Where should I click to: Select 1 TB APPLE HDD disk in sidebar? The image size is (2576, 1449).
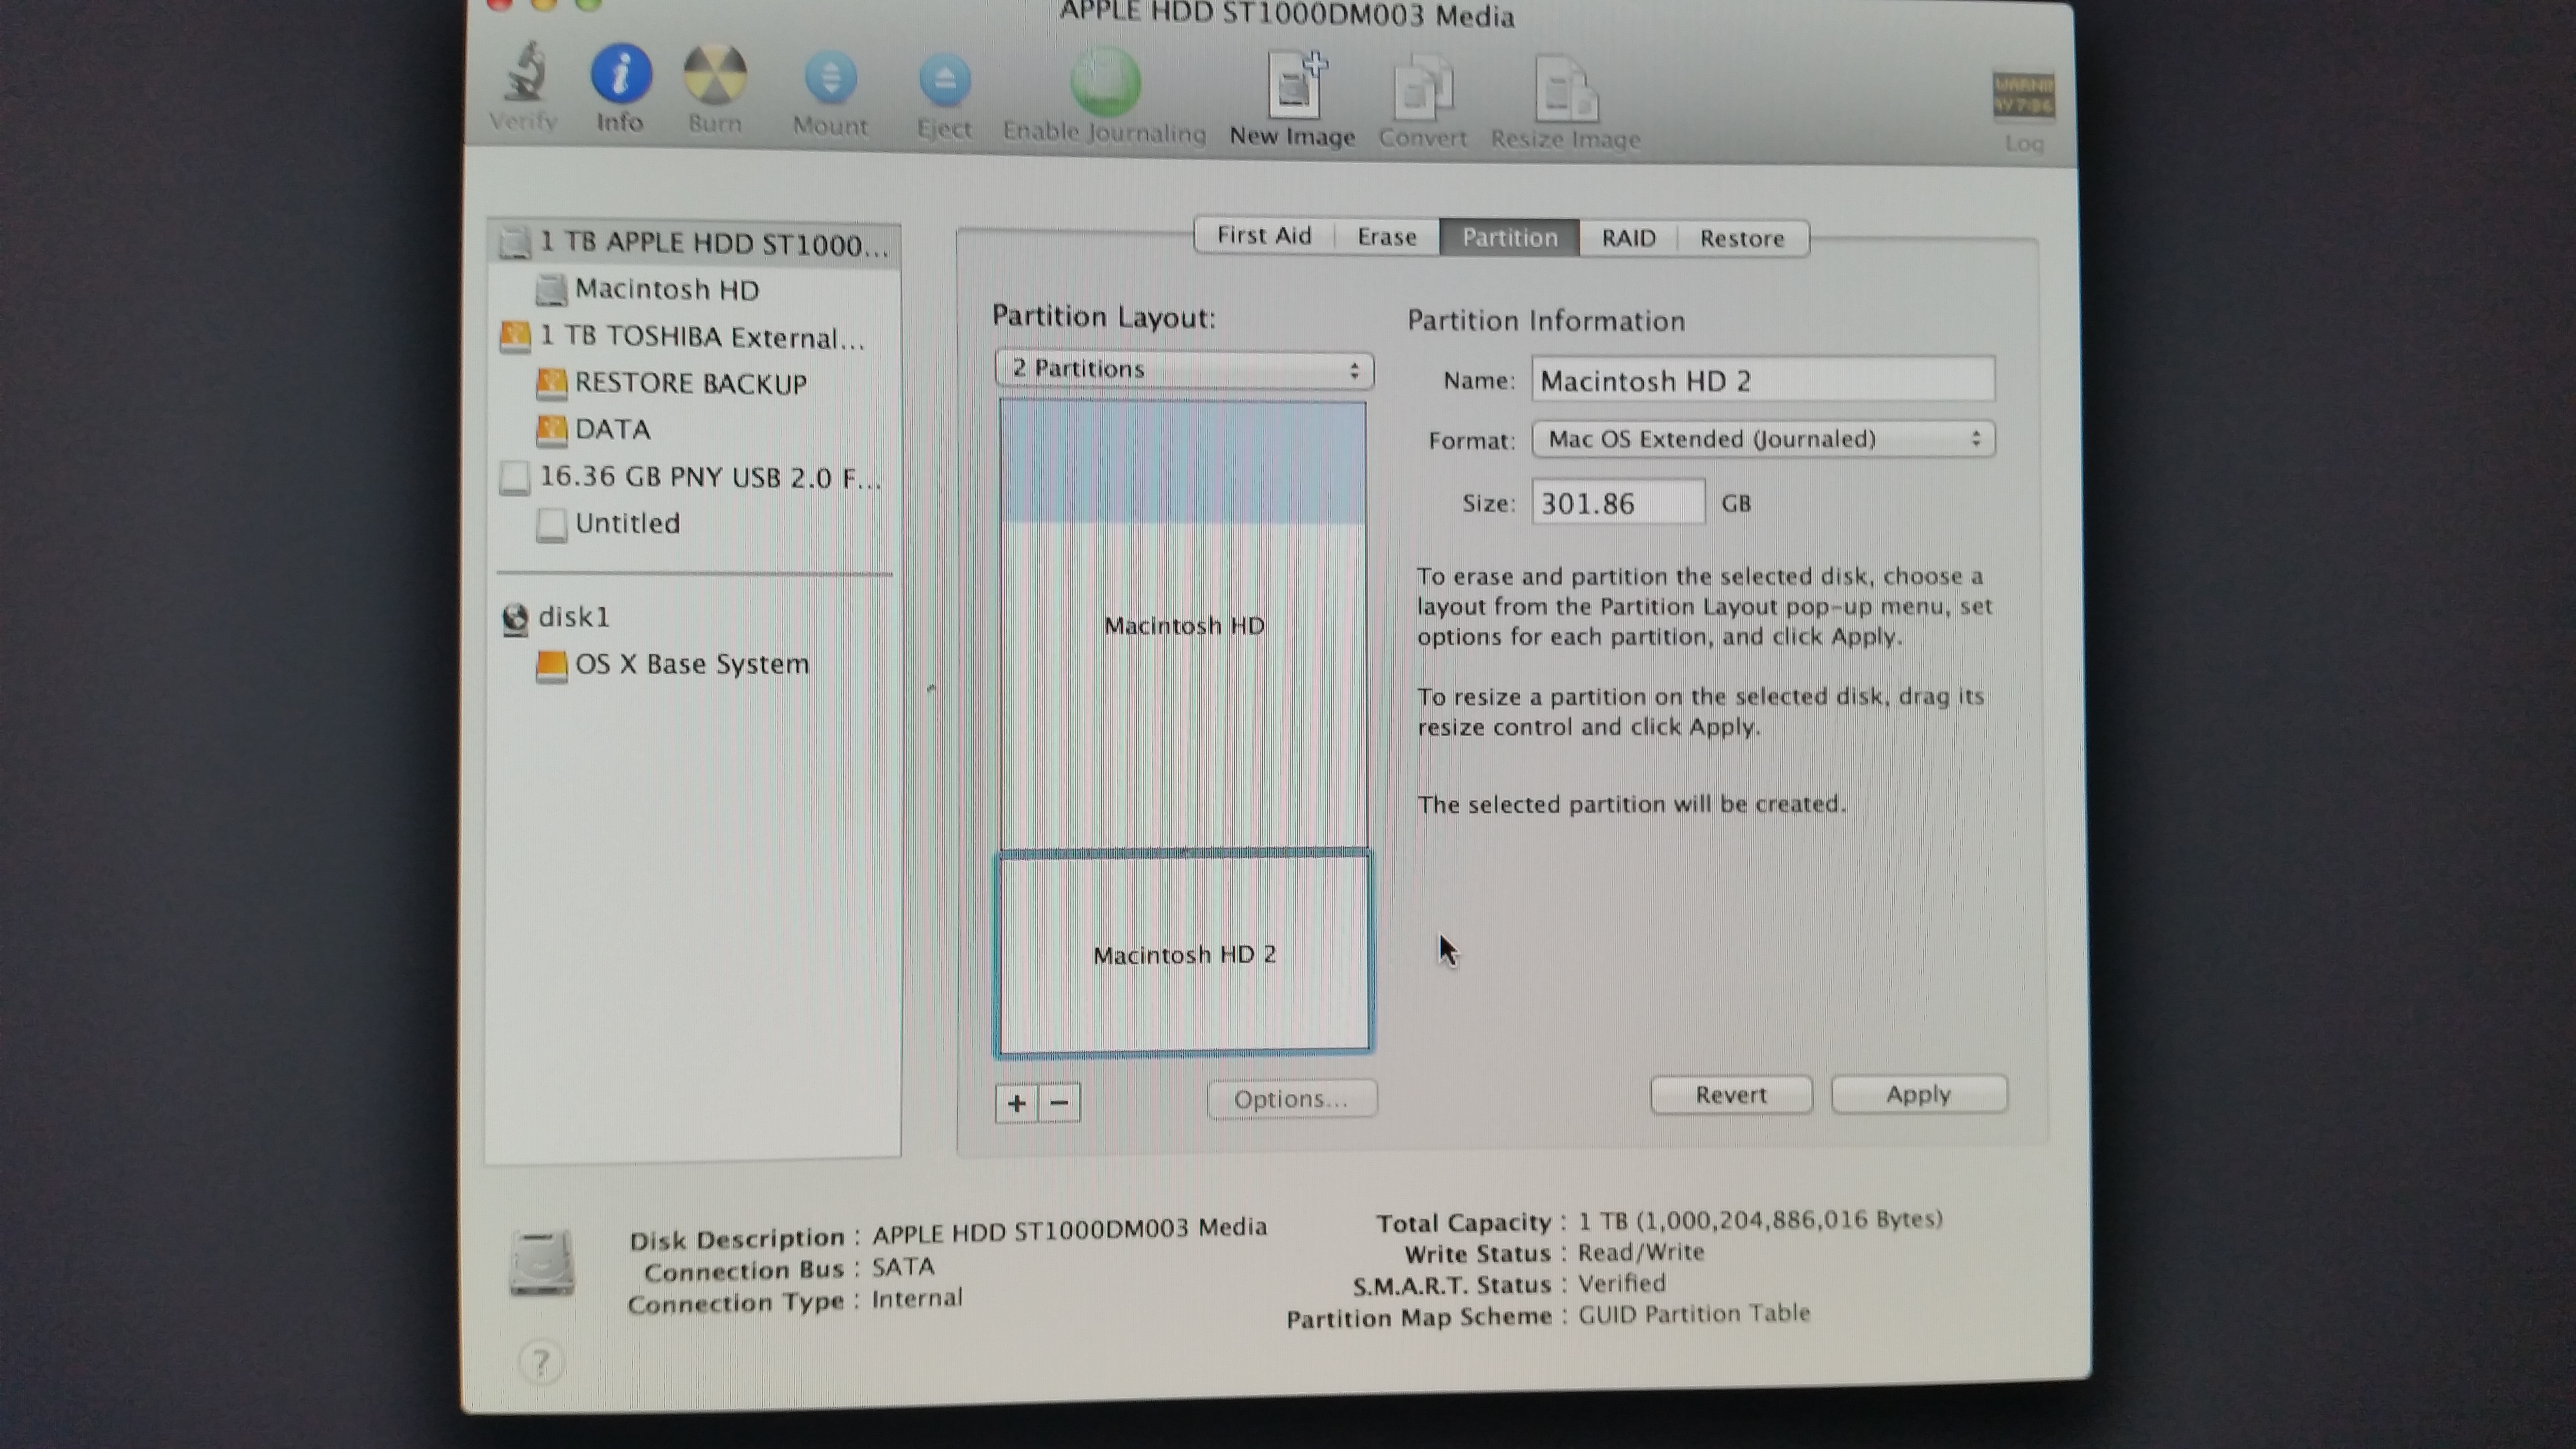694,243
